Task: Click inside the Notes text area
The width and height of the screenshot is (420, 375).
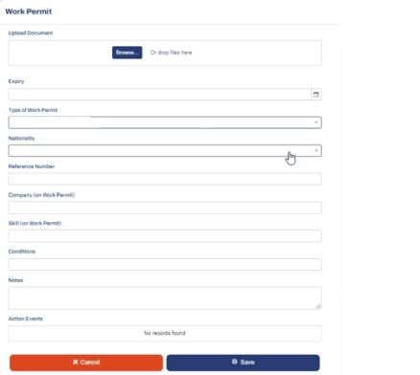Action: 165,298
